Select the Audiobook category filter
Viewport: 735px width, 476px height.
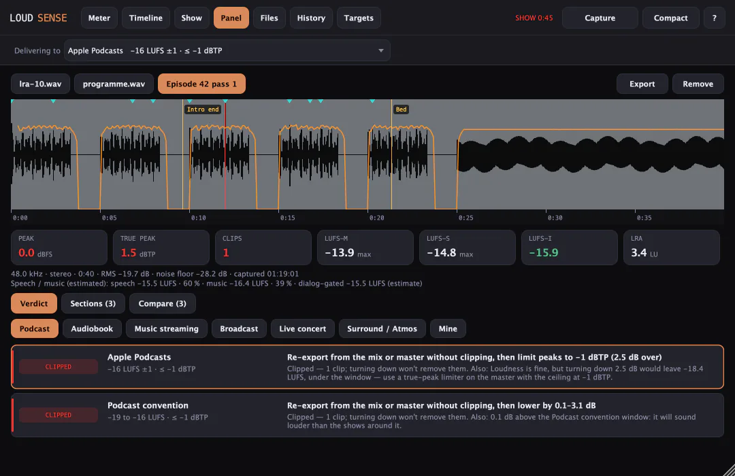[x=92, y=328]
